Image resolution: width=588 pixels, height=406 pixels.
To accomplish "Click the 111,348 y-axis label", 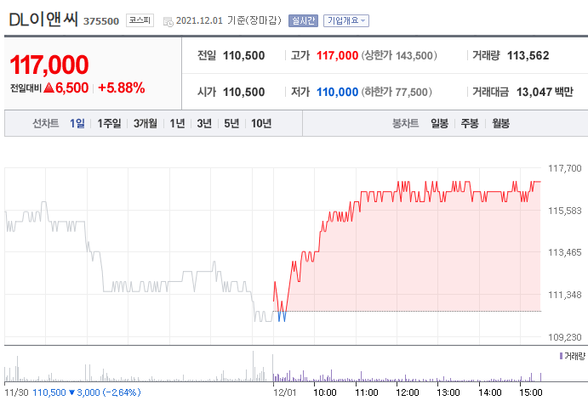I will 565,295.
